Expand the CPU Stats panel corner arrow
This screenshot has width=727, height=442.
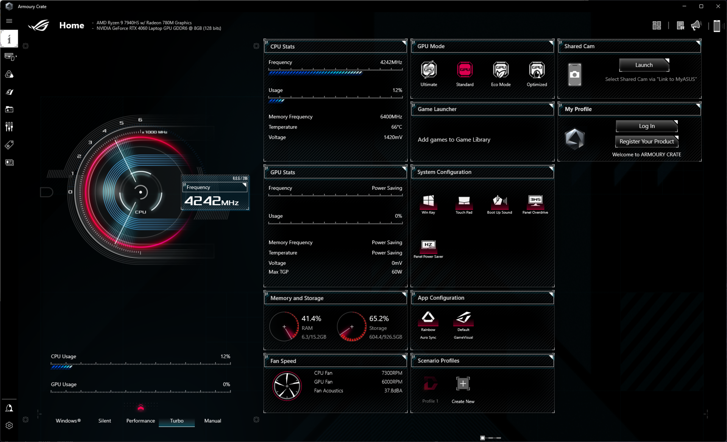coord(404,43)
